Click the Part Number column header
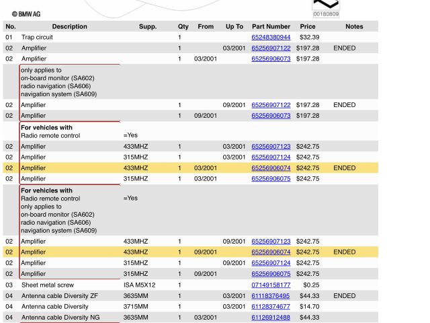430x323 pixels. click(271, 26)
